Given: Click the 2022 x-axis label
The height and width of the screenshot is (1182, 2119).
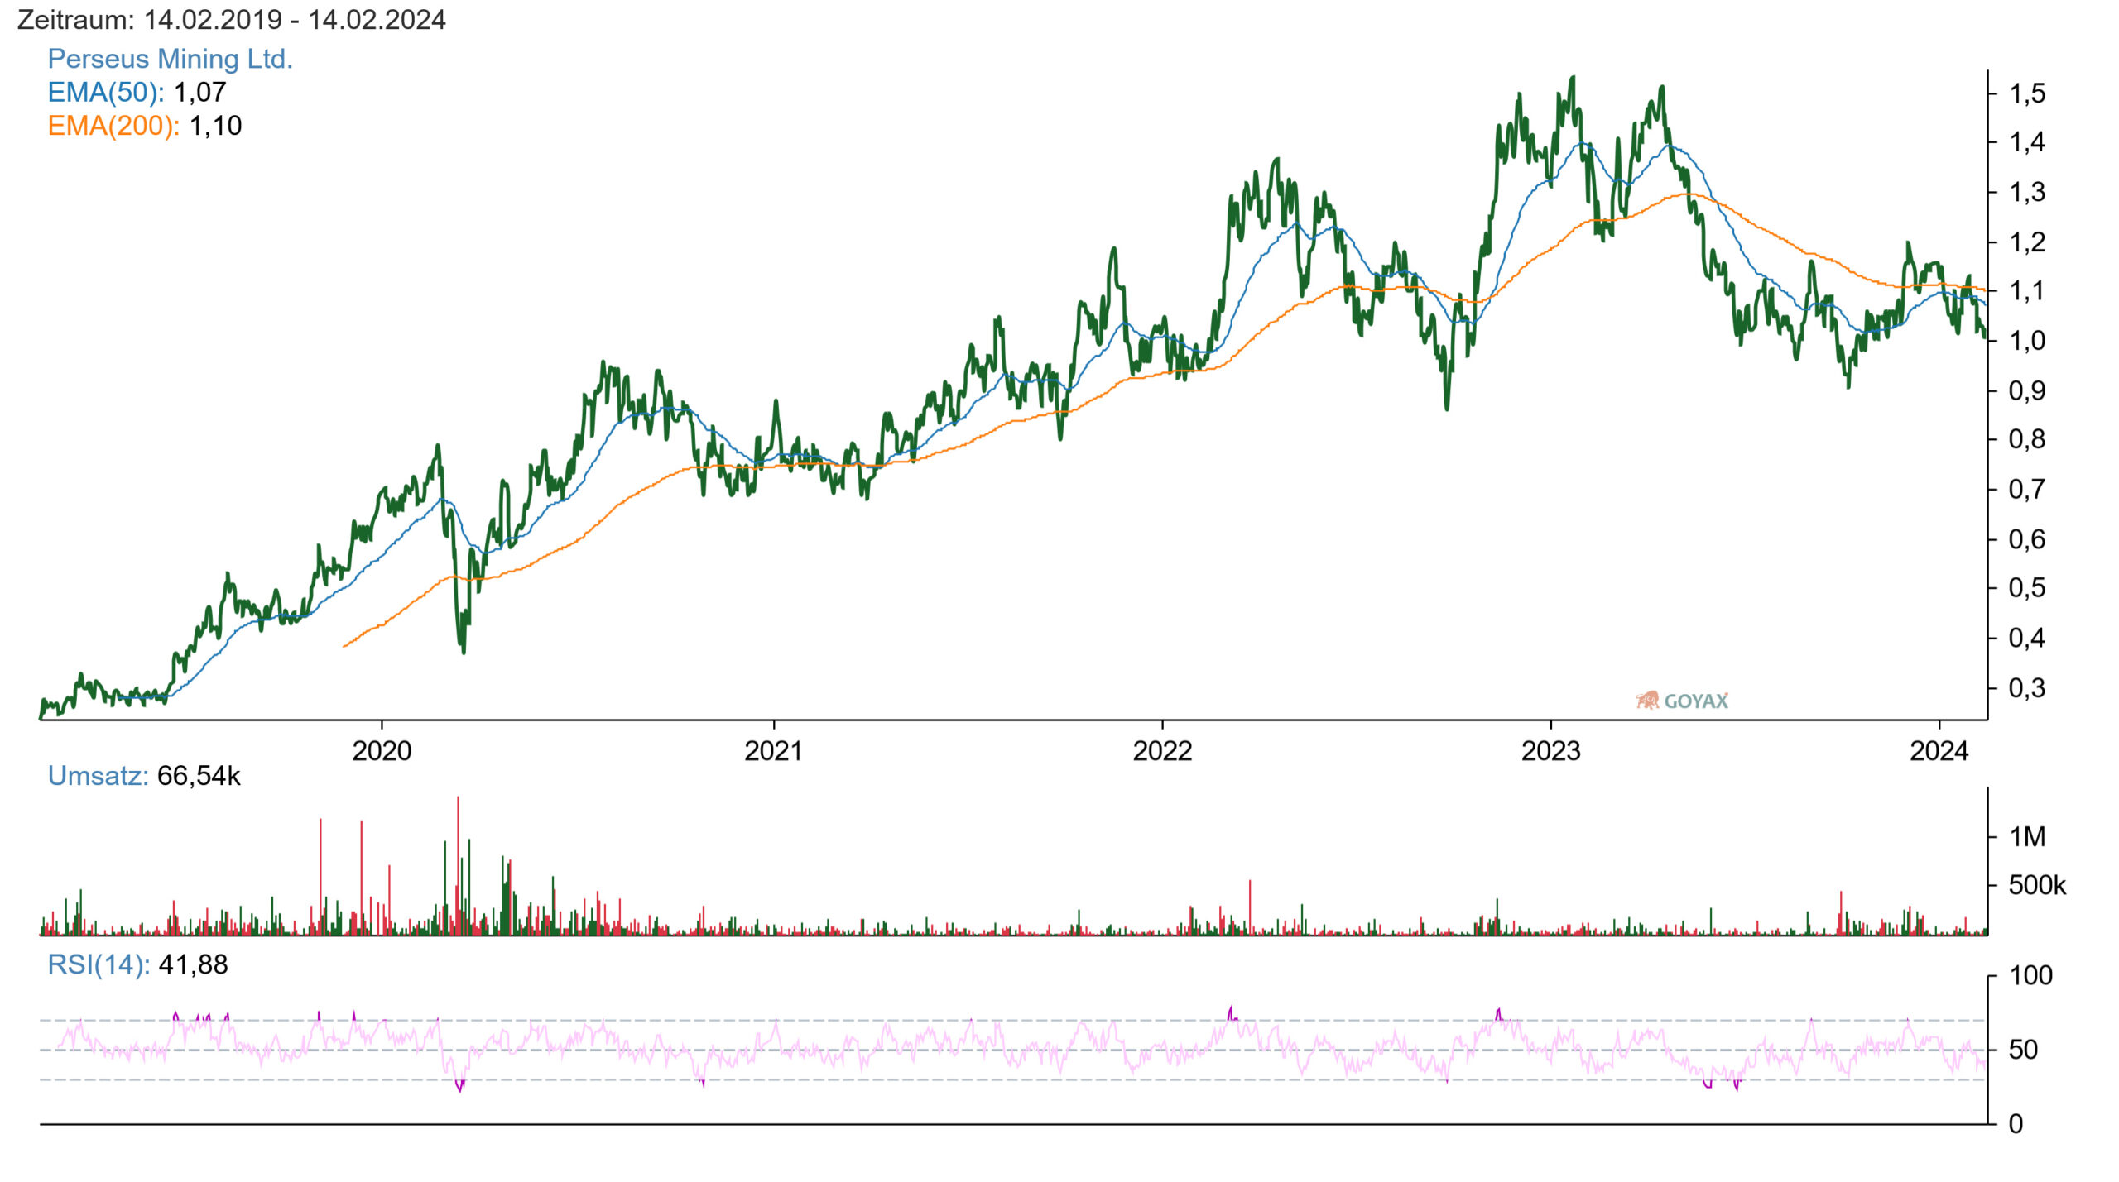Looking at the screenshot, I should coord(1162,751).
